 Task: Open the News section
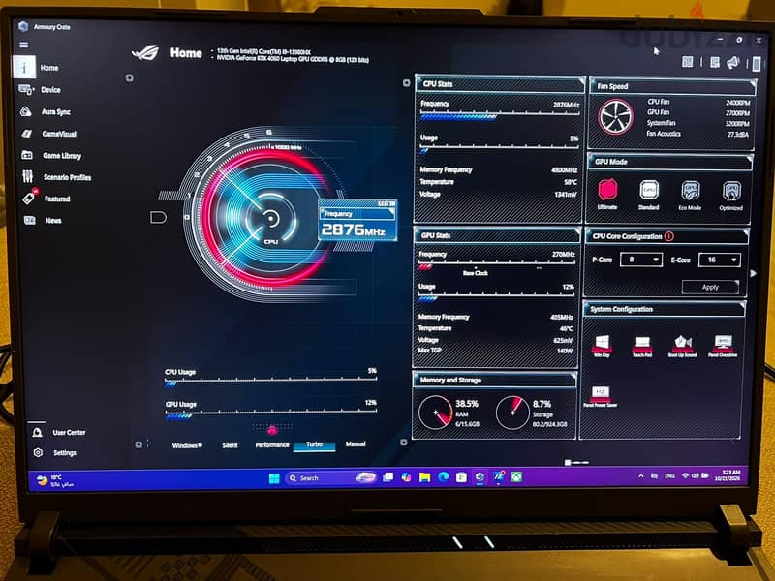tap(43, 221)
